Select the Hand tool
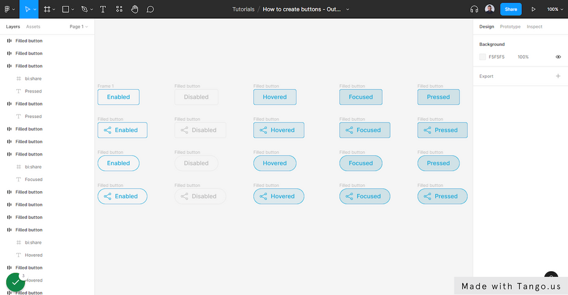 click(135, 9)
